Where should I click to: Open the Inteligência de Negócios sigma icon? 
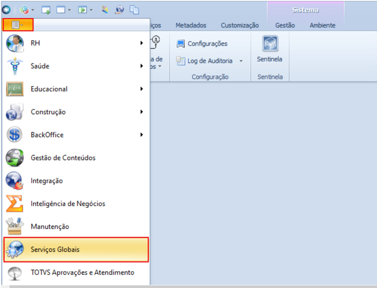coord(15,204)
